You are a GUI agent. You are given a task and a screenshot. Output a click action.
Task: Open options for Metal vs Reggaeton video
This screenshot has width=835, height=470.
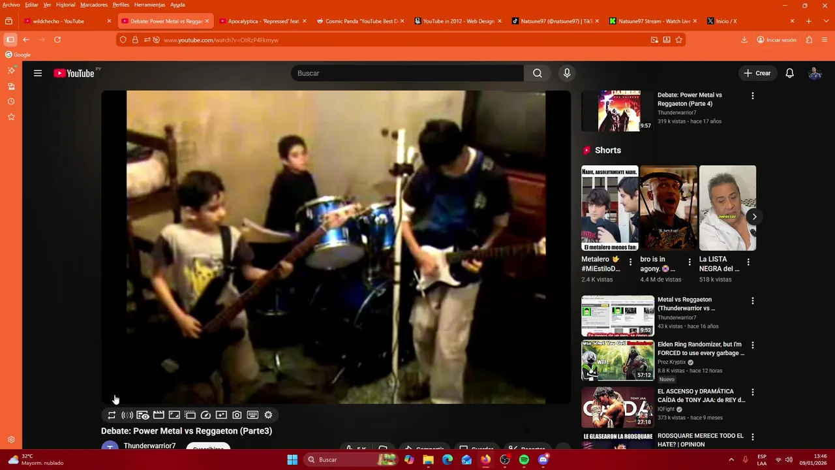(x=753, y=301)
